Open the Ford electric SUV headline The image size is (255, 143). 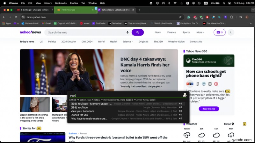(x=118, y=139)
